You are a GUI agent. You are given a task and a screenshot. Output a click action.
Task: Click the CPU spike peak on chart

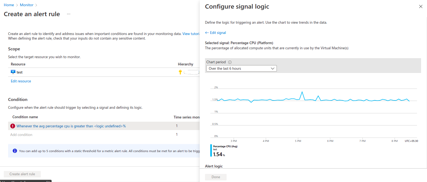(x=302, y=92)
